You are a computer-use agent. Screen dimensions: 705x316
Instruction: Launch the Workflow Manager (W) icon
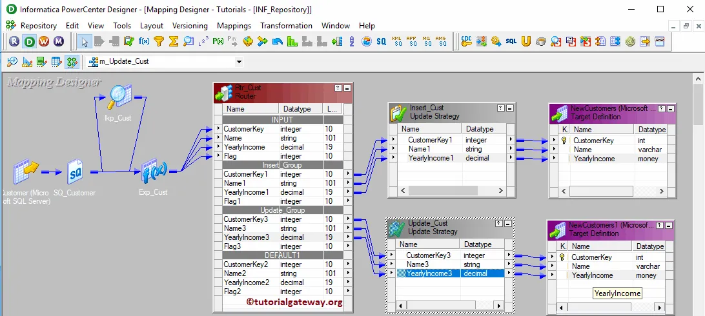[44, 42]
